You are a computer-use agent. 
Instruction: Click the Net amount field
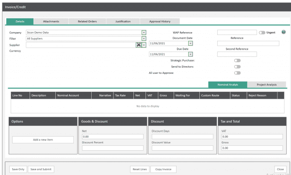click(113, 137)
